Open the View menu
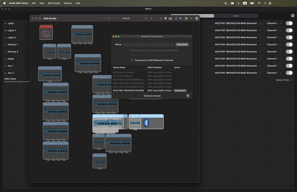297x192 pixels. coord(42,3)
